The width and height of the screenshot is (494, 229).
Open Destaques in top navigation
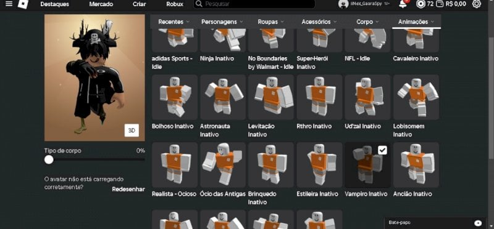pos(55,4)
